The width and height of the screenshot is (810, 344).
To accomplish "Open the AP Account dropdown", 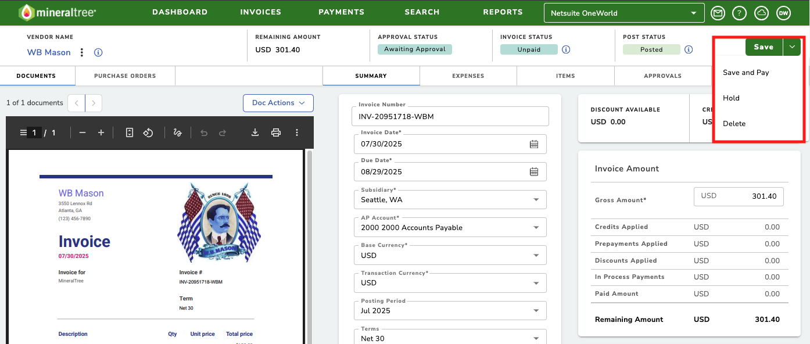I will click(x=450, y=227).
